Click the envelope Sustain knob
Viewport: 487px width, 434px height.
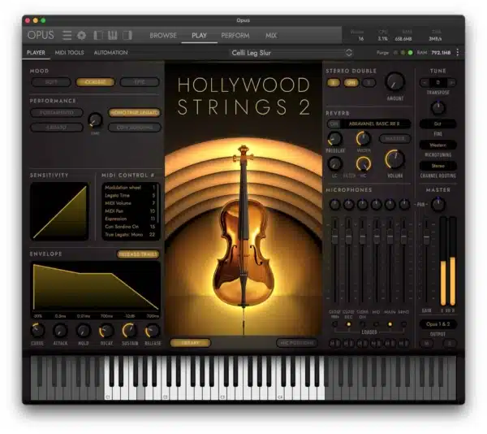(129, 331)
